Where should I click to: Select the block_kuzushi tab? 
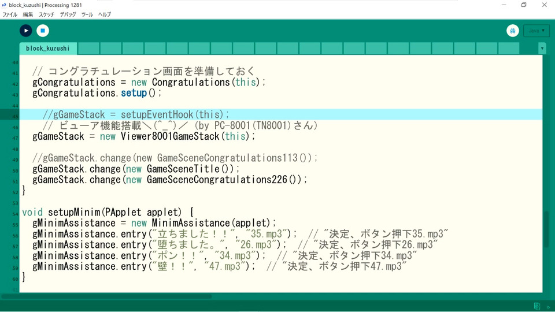(48, 49)
